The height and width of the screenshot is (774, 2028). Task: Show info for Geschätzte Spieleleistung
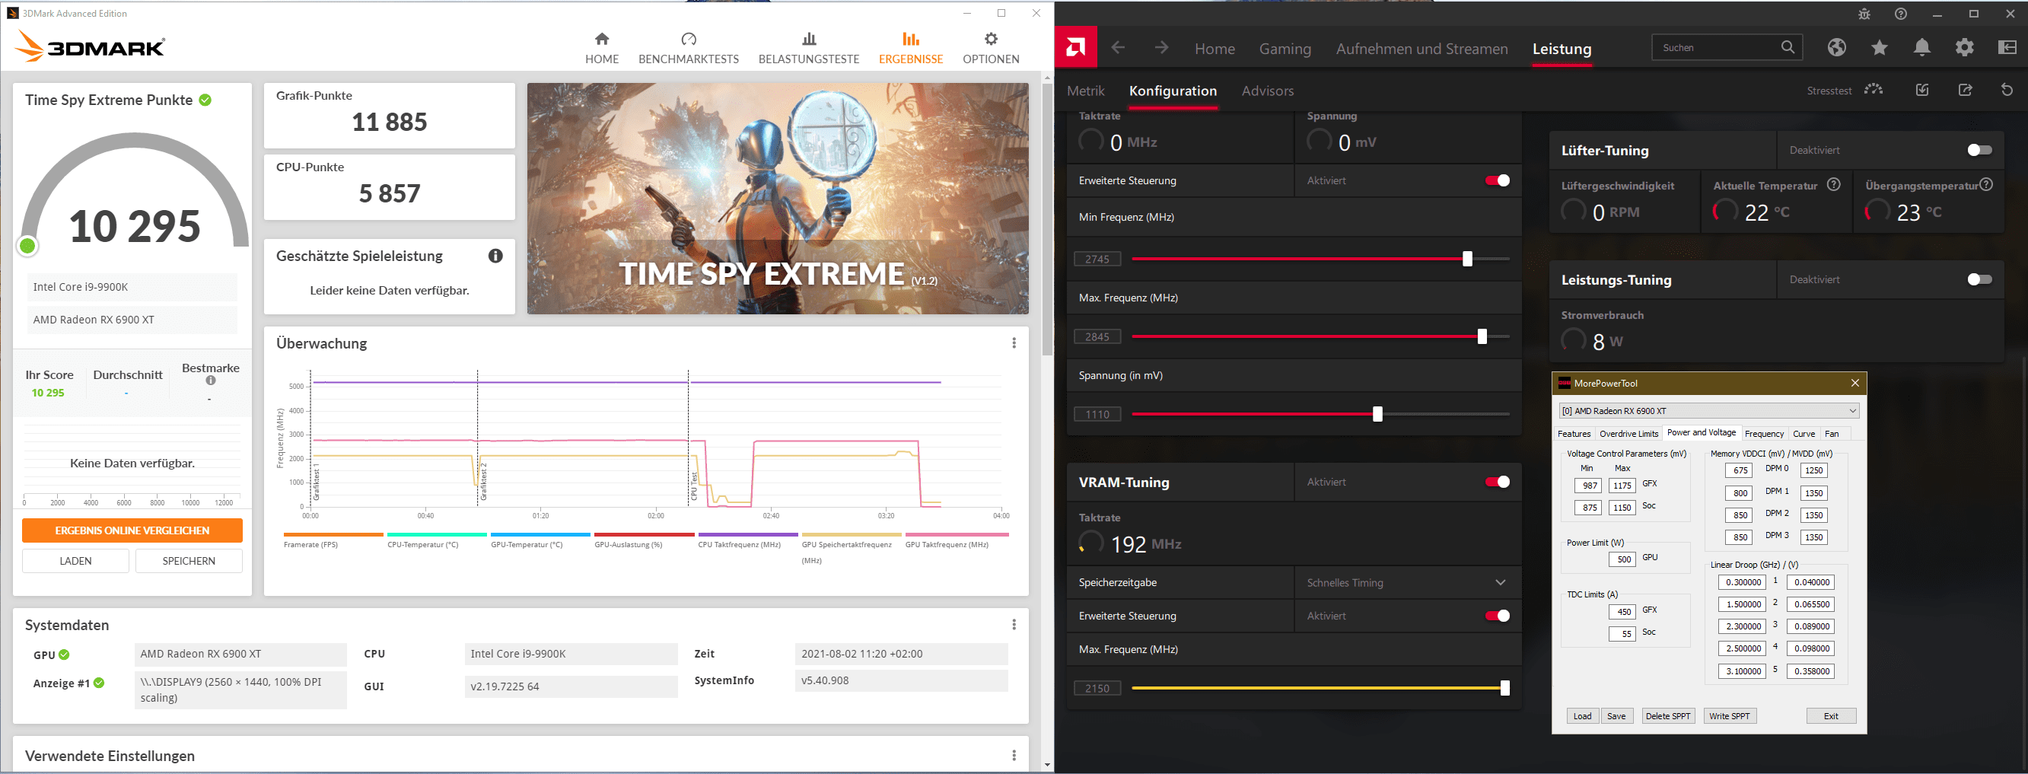pos(495,256)
